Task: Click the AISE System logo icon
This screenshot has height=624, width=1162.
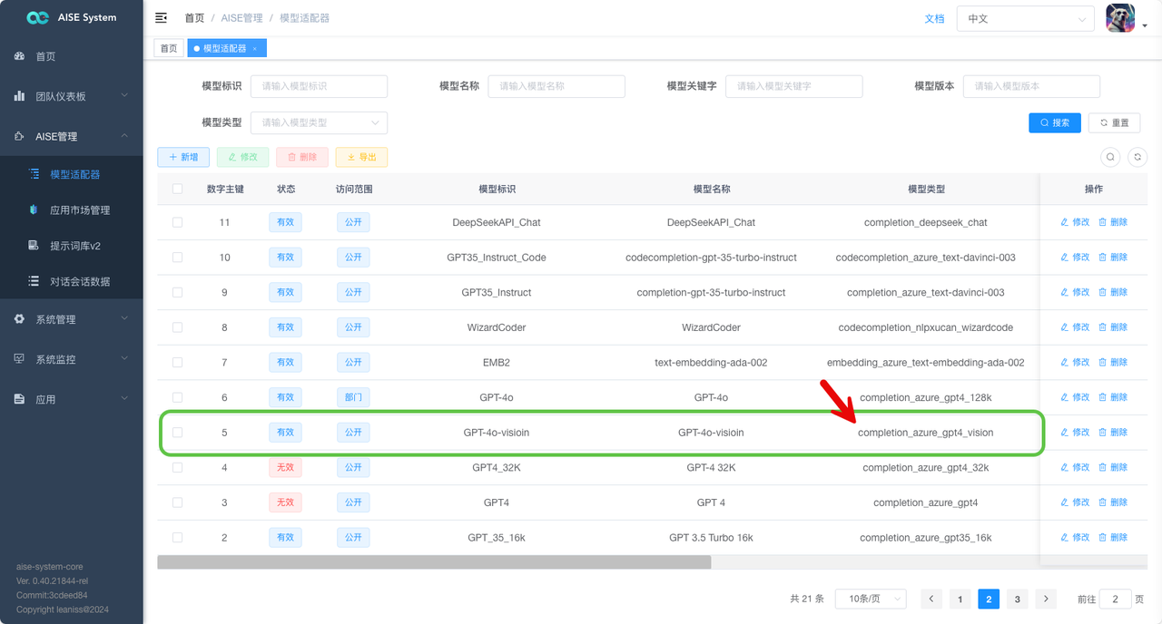Action: point(37,17)
